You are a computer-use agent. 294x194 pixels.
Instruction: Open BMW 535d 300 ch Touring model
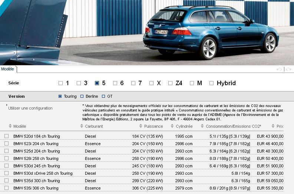pyautogui.click(x=37, y=181)
